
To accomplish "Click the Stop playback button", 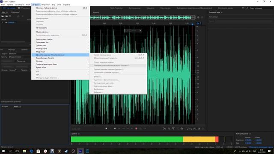I will (x=106, y=128).
